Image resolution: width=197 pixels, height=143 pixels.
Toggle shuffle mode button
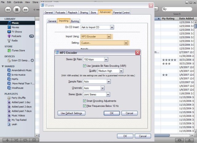[16, 140]
